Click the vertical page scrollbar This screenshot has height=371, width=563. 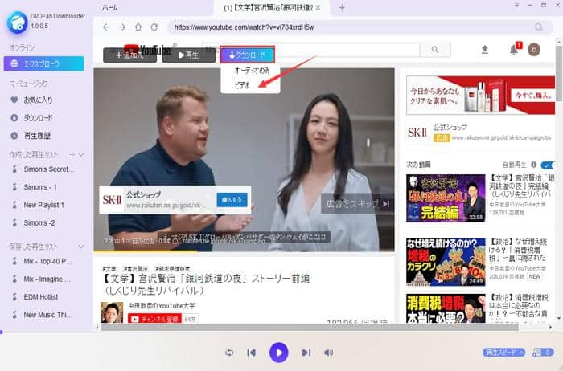tap(559, 74)
